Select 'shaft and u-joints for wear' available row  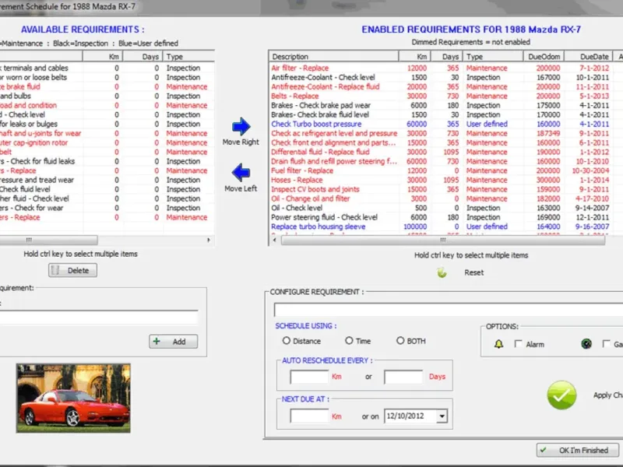tap(107, 133)
